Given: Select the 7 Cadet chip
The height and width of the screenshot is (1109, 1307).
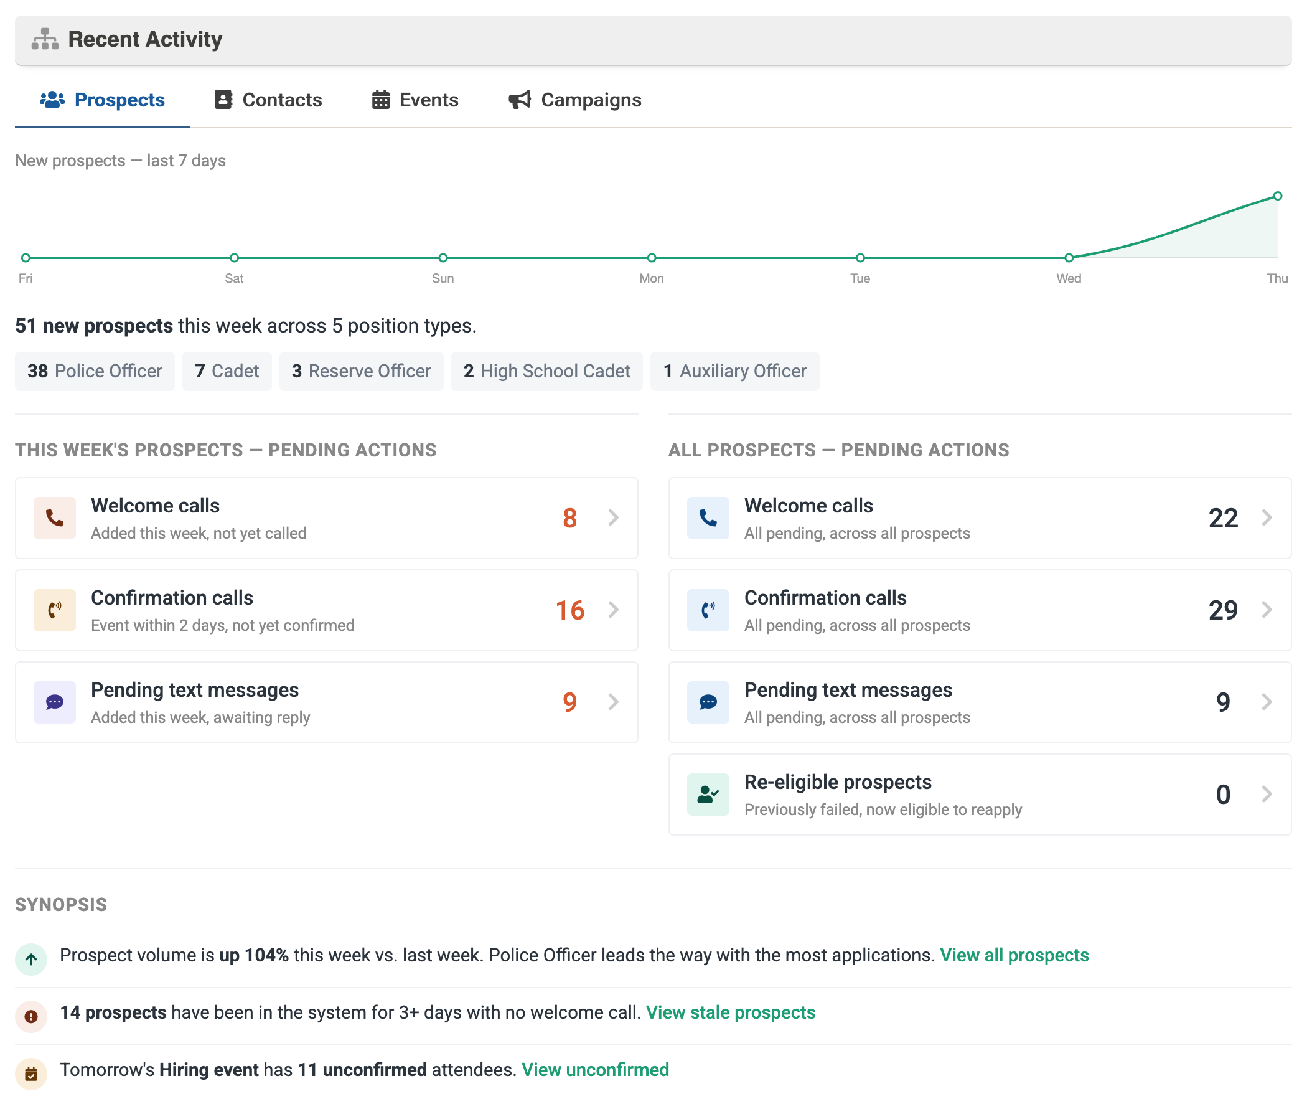Looking at the screenshot, I should click(227, 372).
